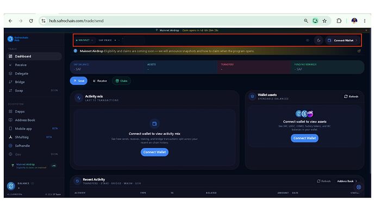Click the AMOUNT column header
This screenshot has width=375, height=211.
(283, 193)
